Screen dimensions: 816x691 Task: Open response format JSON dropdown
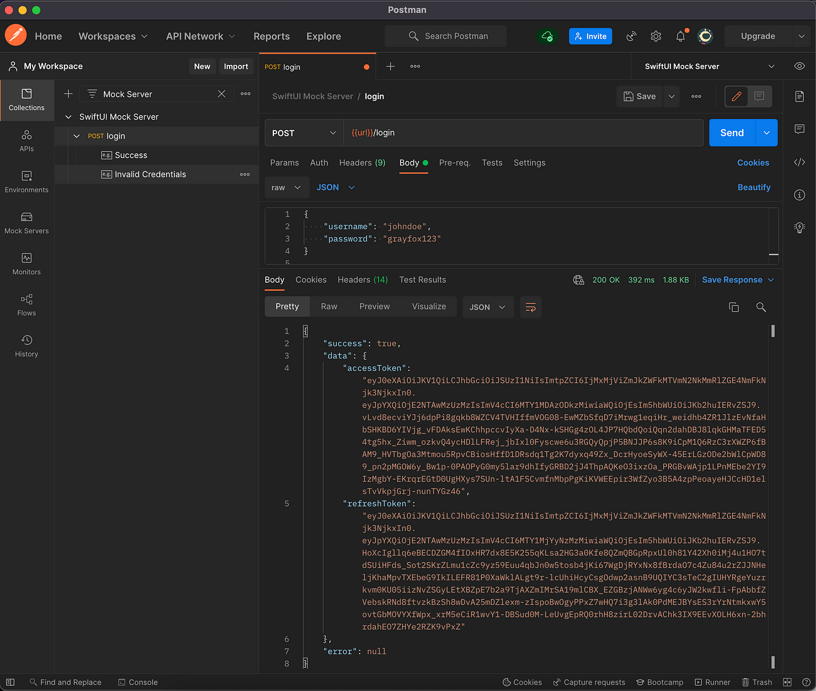point(488,307)
